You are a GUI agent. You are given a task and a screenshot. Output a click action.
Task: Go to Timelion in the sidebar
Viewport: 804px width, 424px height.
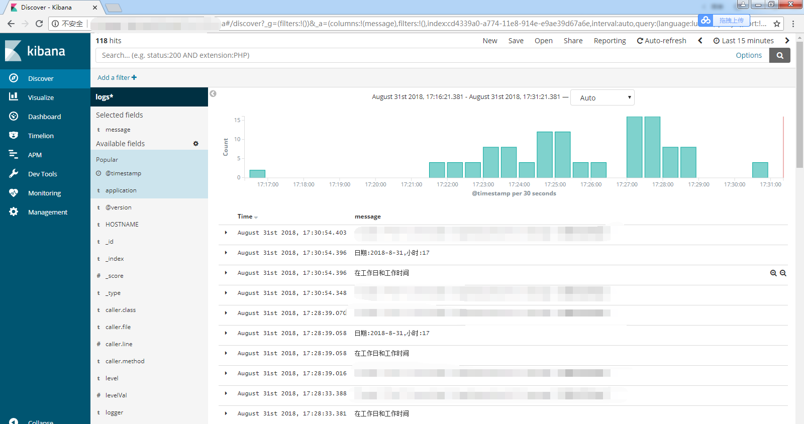pyautogui.click(x=41, y=136)
